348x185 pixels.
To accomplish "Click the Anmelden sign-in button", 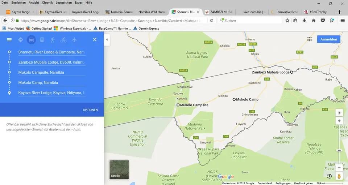I will click(x=328, y=39).
